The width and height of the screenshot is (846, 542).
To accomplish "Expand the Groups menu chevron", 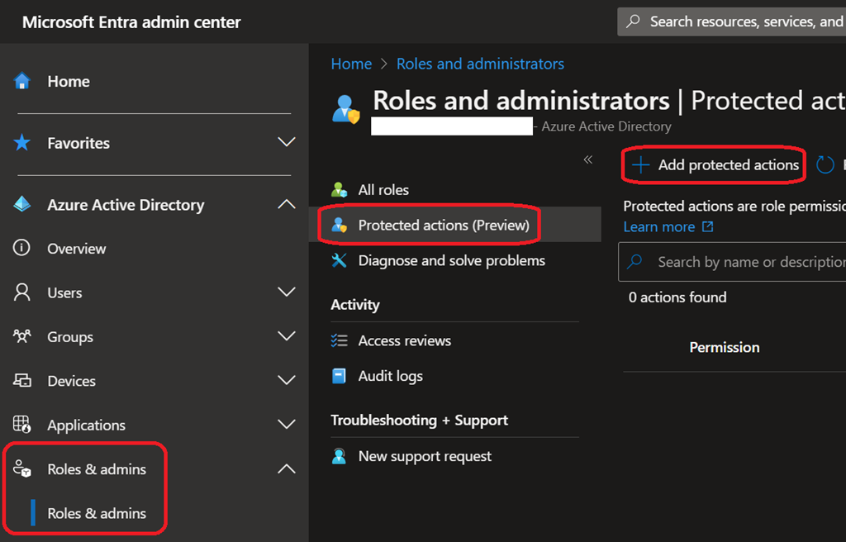I will tap(286, 336).
